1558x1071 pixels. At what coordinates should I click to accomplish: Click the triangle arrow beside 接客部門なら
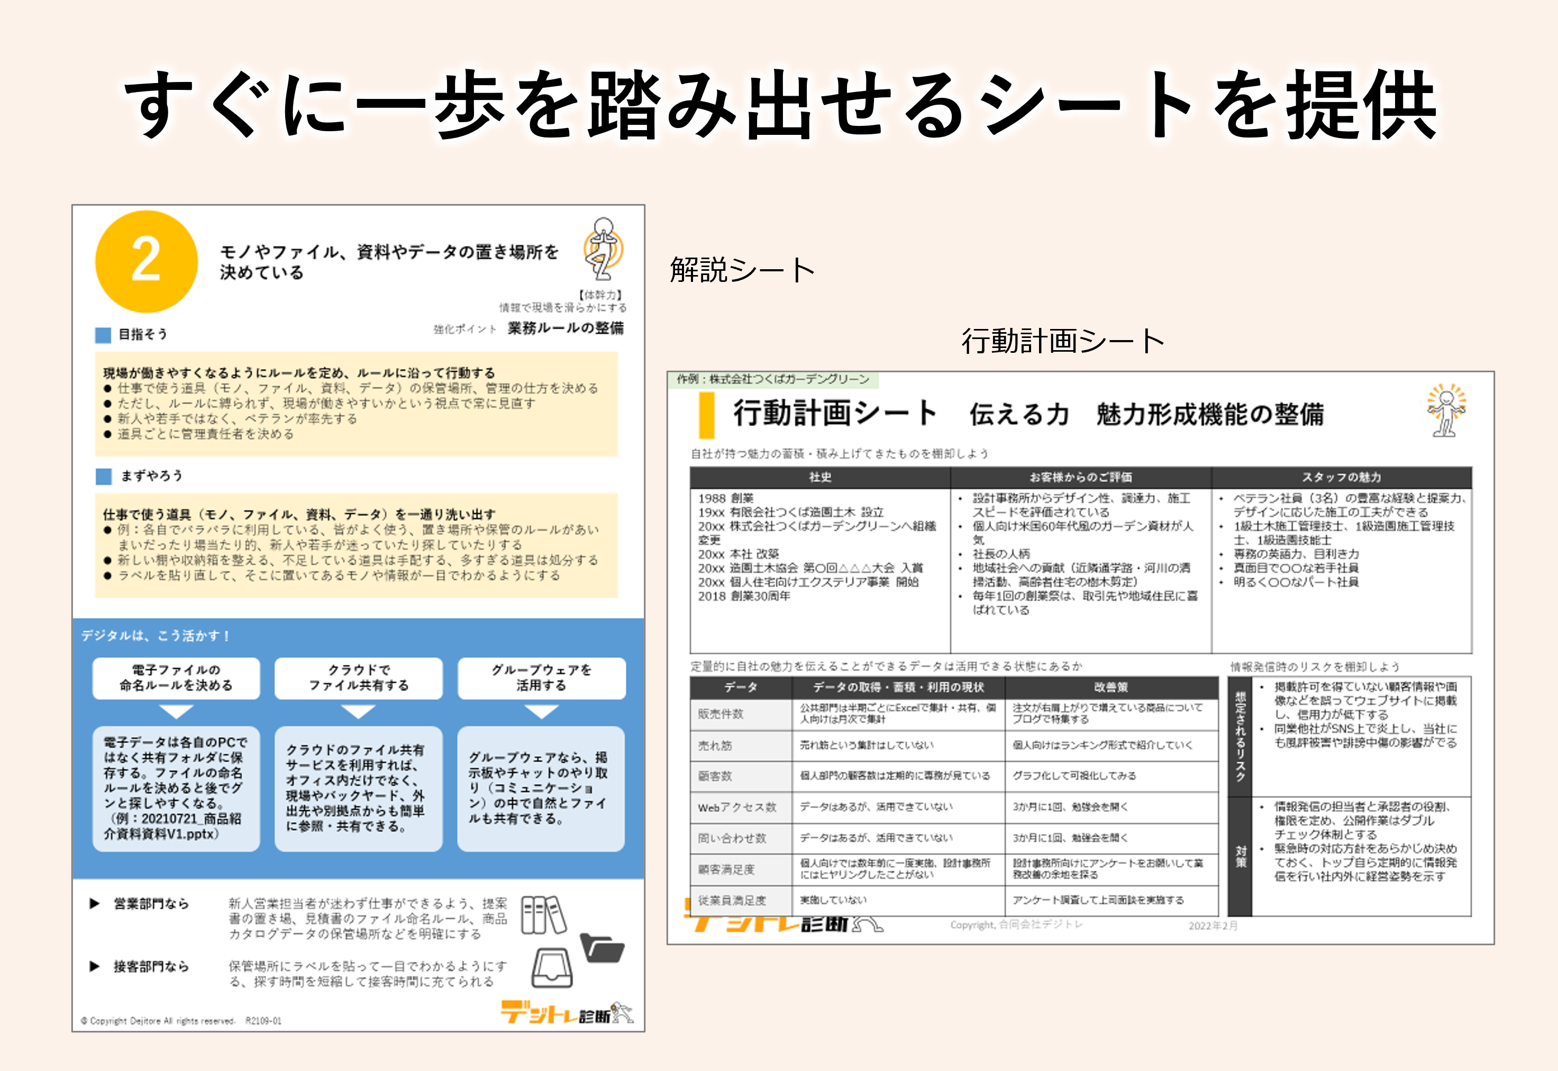95,966
